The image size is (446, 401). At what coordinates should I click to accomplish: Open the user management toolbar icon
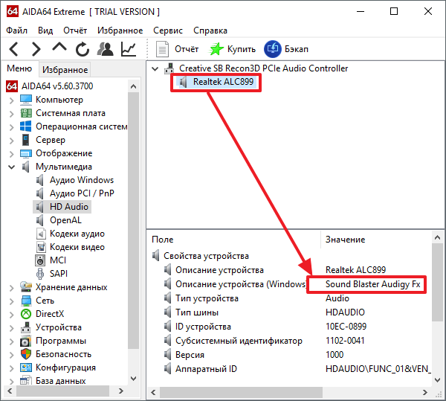pyautogui.click(x=106, y=49)
